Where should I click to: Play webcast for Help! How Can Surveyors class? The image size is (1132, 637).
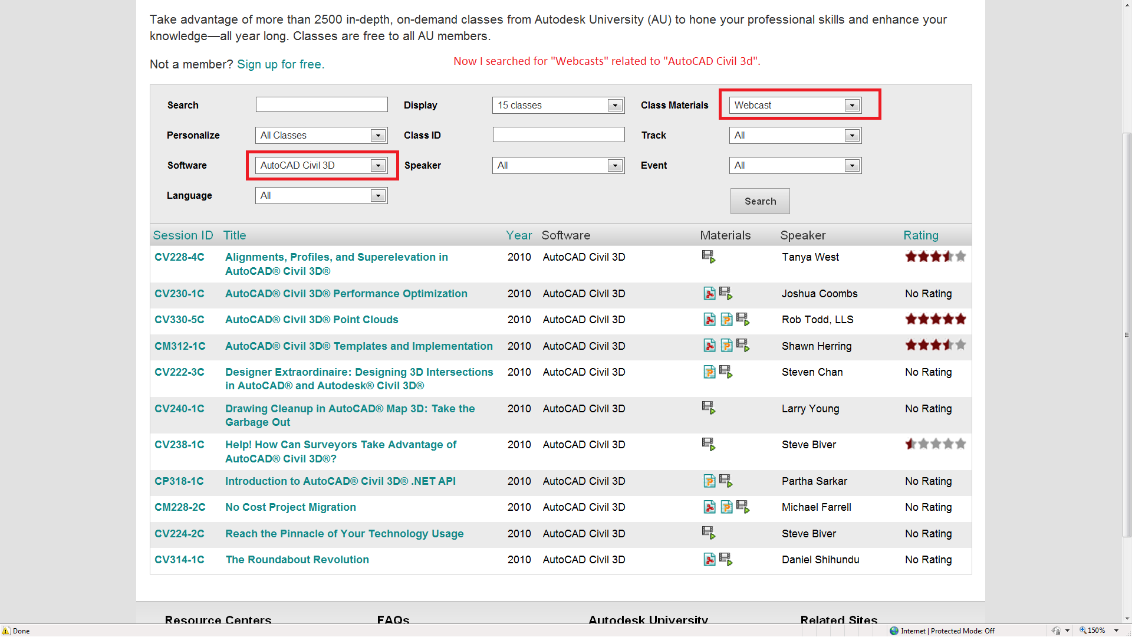[x=709, y=444]
